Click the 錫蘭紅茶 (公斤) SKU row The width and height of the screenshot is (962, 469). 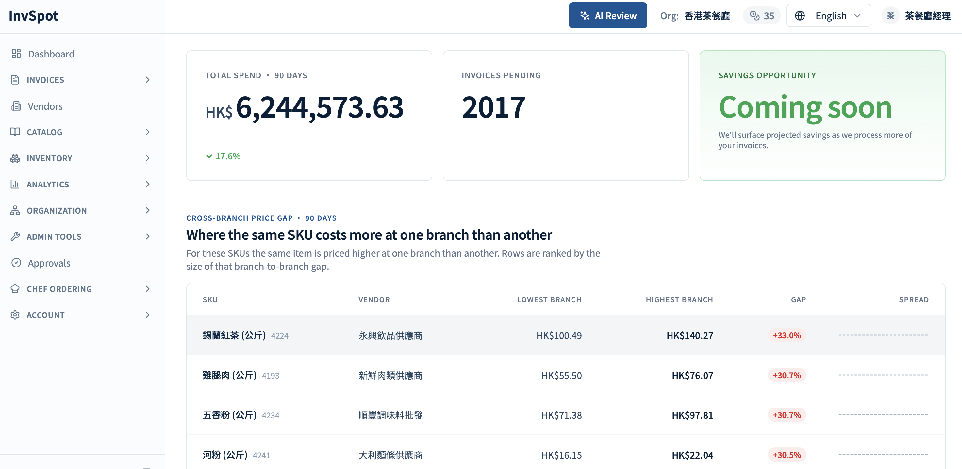click(x=565, y=335)
